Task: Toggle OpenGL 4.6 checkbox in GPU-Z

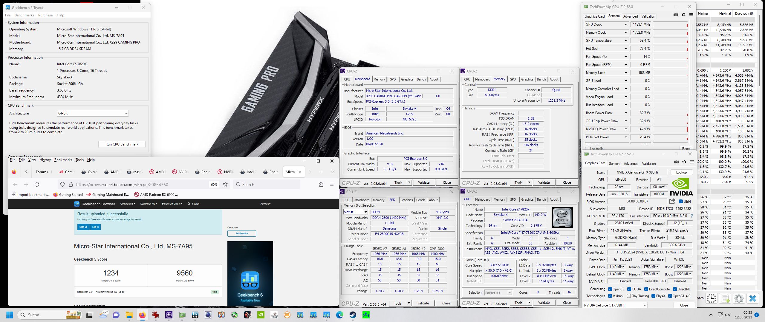Action: tap(670, 296)
